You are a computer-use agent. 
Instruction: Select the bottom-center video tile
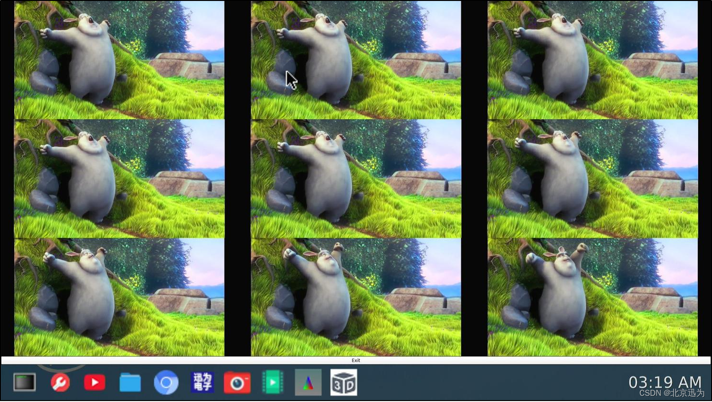(356, 297)
